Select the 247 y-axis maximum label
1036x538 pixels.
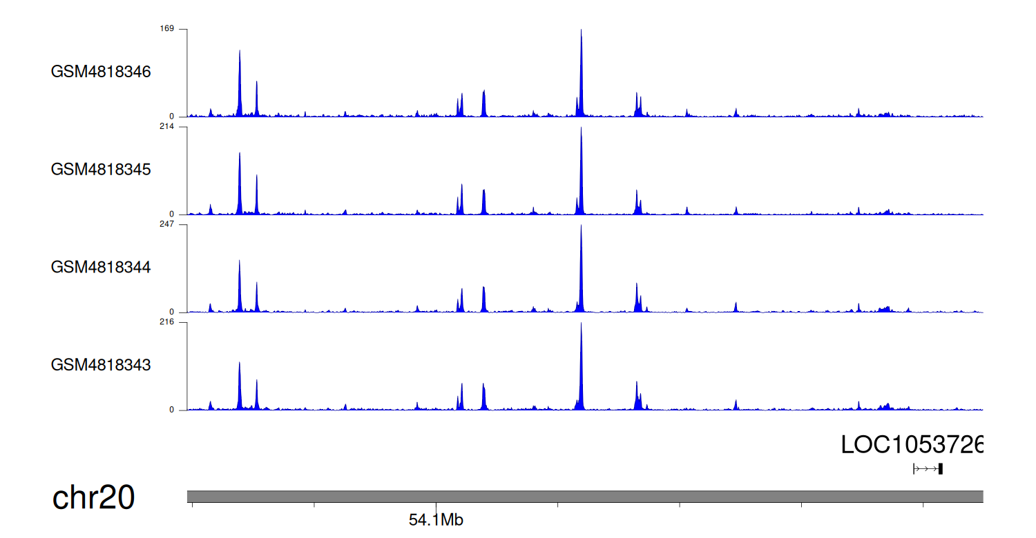pos(167,225)
